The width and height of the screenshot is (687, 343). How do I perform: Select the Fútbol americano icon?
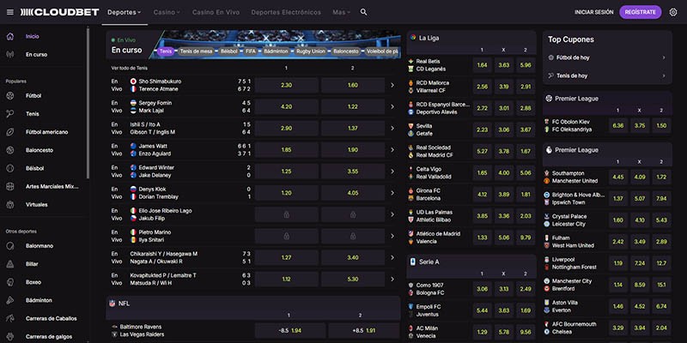(10, 132)
